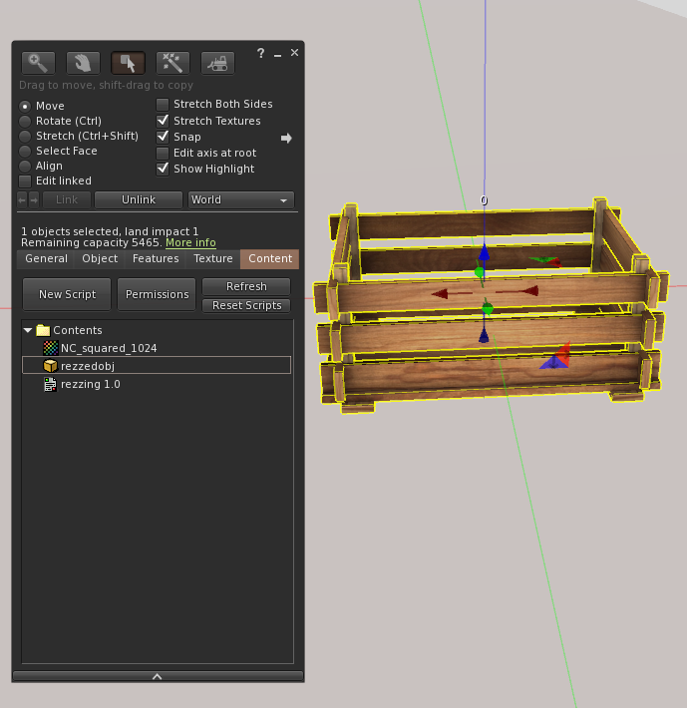Enable Stretch Both Sides checkbox
687x708 pixels.
tap(164, 105)
